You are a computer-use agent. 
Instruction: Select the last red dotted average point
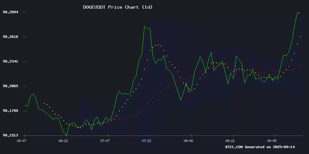tap(300, 65)
